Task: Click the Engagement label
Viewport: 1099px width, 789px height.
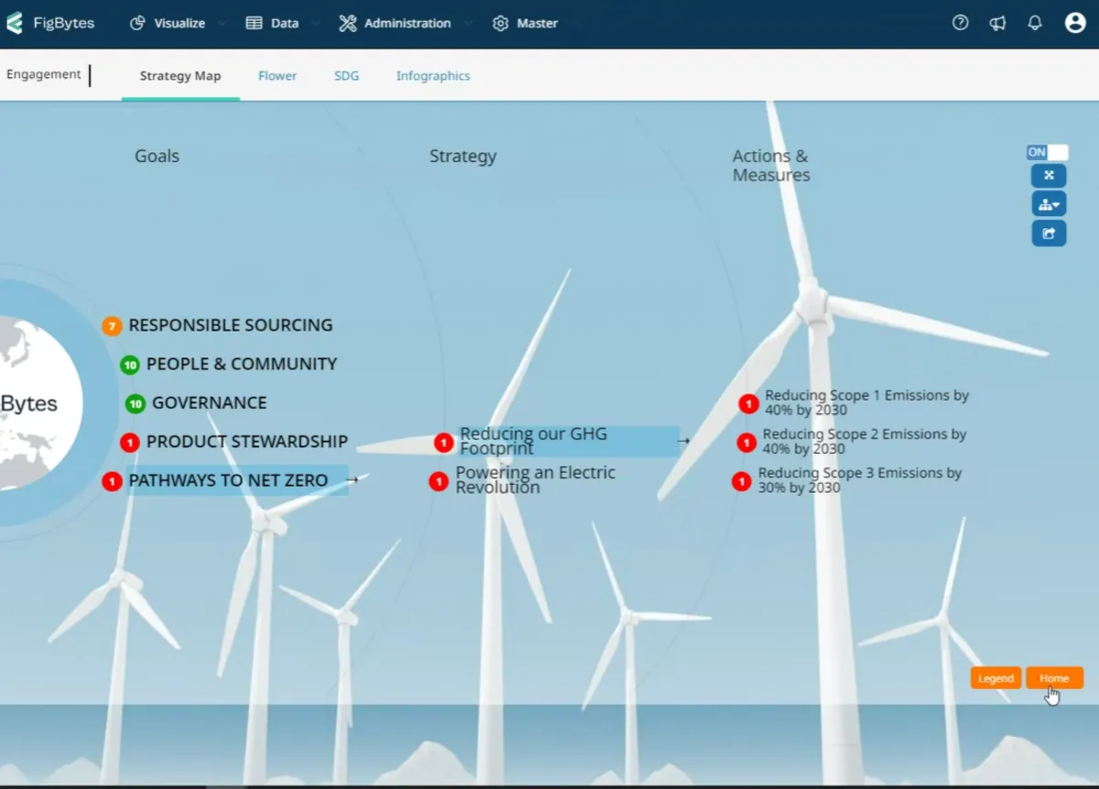Action: click(x=44, y=74)
